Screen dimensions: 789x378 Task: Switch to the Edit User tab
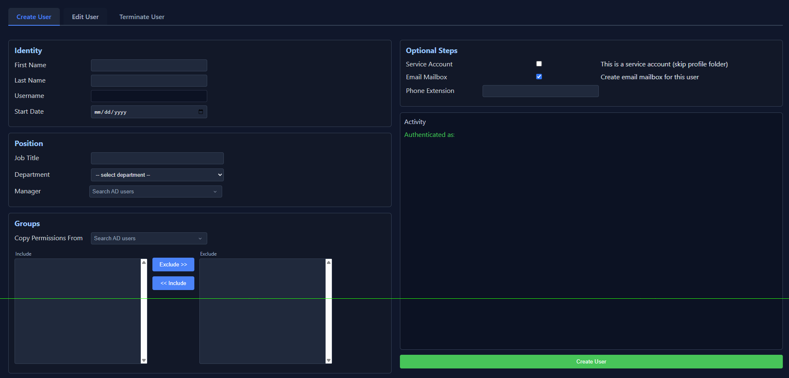86,17
